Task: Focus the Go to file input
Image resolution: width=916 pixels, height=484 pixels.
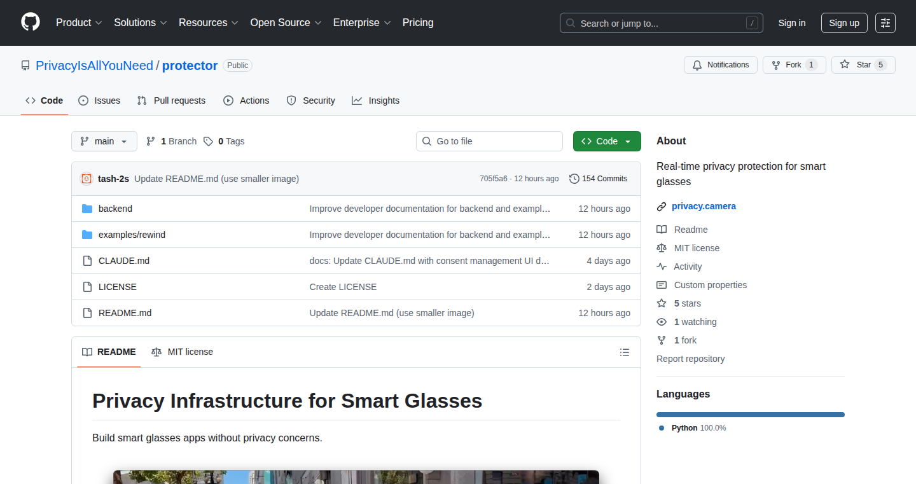Action: click(489, 141)
